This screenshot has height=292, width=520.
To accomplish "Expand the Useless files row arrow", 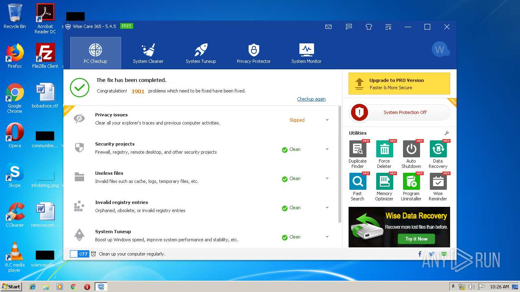I will pos(327,178).
